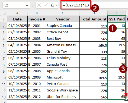Select GST Paid 65 for Best Buy
Screen dimensions: 128x103
pos(117,38)
